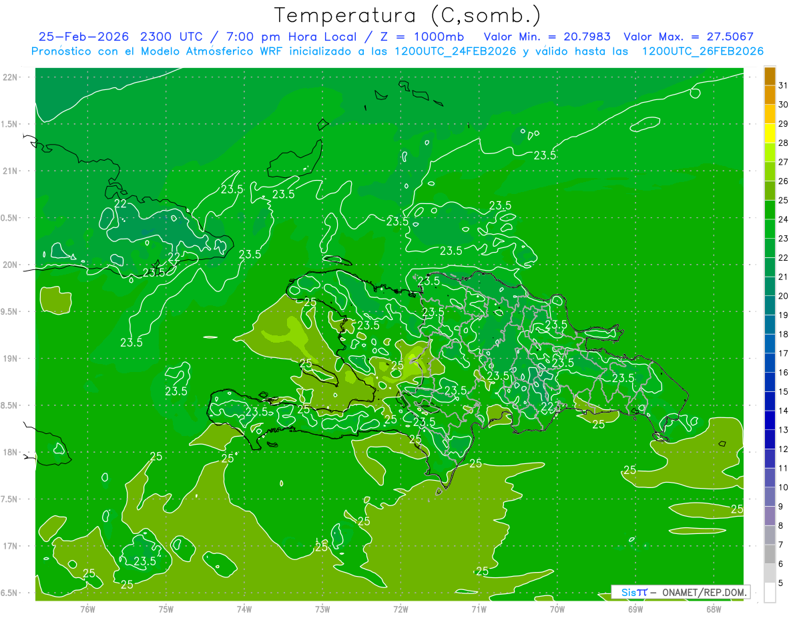Image resolution: width=801 pixels, height=618 pixels.
Task: Click the 29 swatch in the color scale
Action: click(x=770, y=115)
